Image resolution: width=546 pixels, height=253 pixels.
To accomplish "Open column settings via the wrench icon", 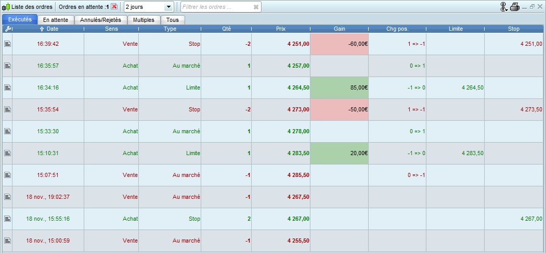I will coord(7,29).
